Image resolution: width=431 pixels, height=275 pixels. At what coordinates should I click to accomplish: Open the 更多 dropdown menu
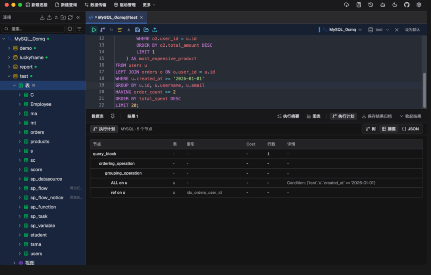tap(149, 5)
